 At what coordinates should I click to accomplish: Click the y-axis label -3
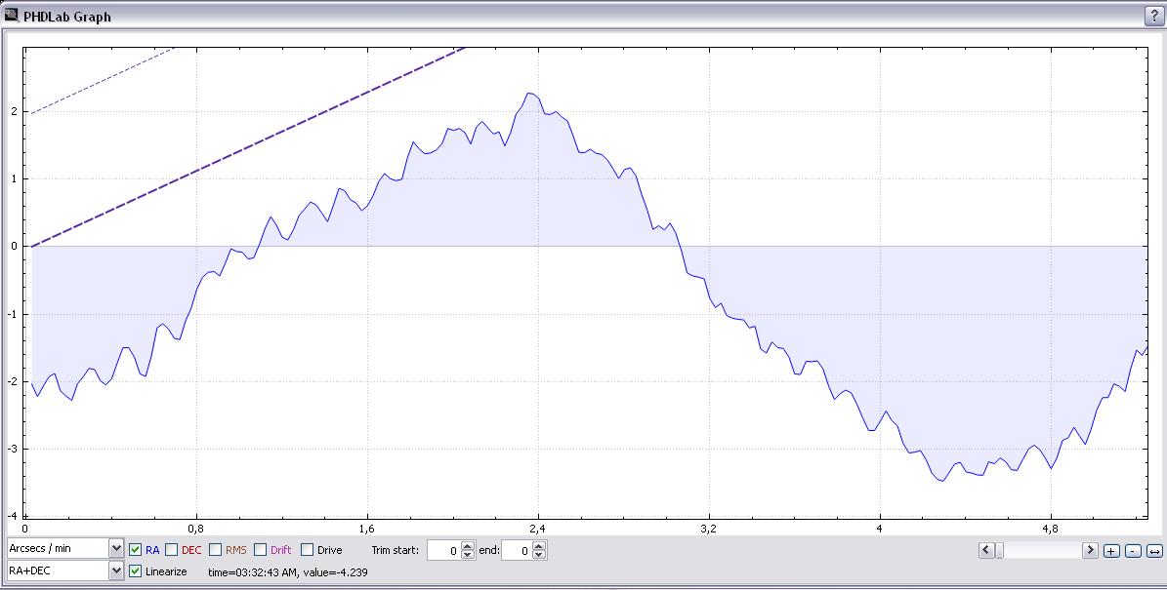click(13, 449)
